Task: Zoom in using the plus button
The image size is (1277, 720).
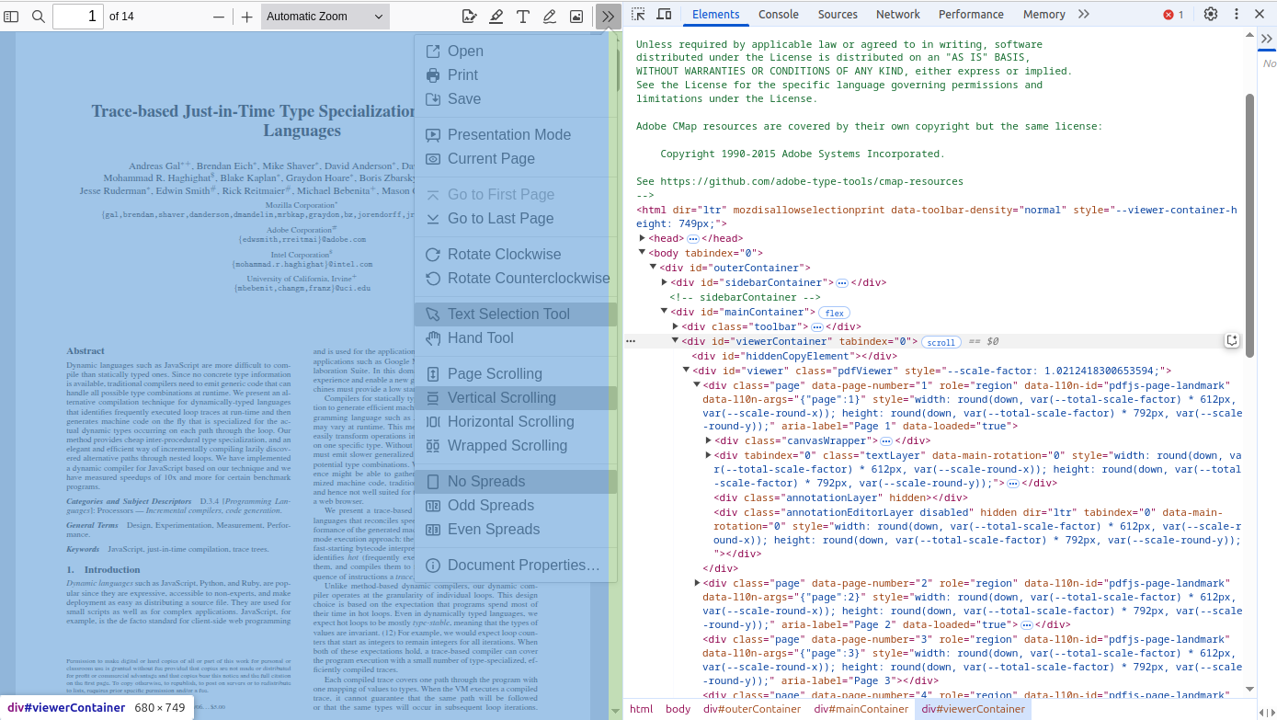Action: 246,17
